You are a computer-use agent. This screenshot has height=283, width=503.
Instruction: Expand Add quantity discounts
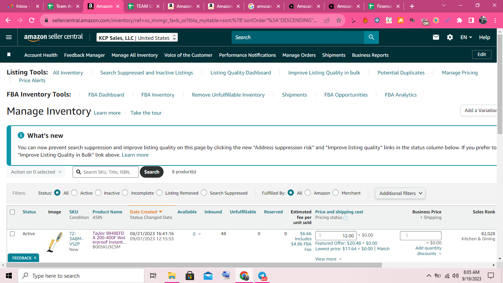click(x=429, y=251)
